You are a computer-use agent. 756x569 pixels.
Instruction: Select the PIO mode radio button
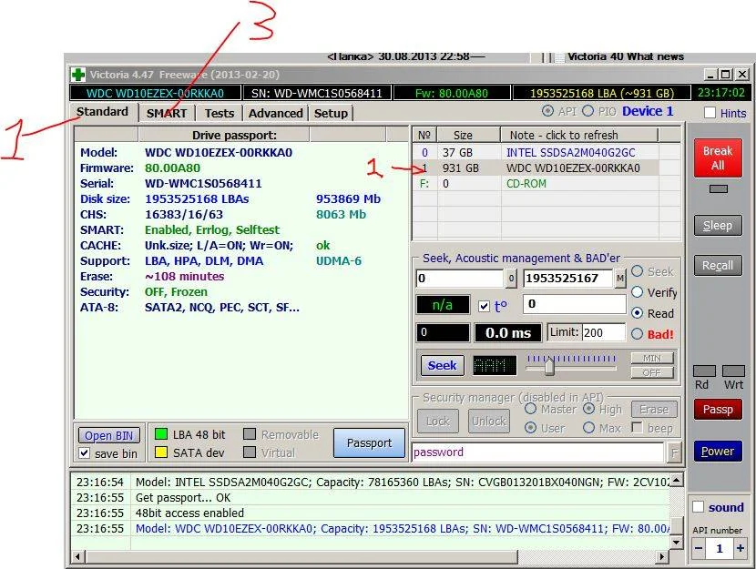tap(587, 111)
